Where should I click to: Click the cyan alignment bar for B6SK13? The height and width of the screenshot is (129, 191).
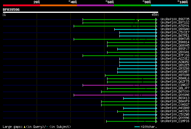(x=140, y=99)
